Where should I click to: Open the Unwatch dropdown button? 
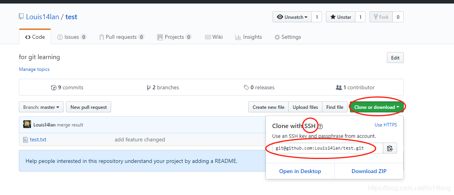click(x=292, y=17)
